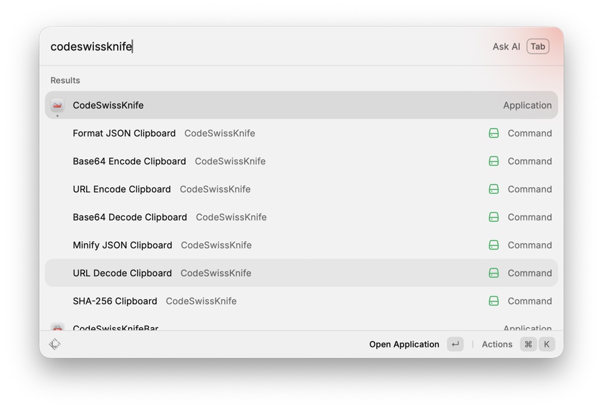The width and height of the screenshot is (603, 410).
Task: Click Command label in URL Encode row
Action: (x=529, y=189)
